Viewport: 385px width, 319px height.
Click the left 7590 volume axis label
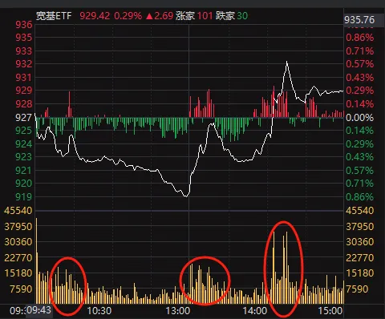click(x=21, y=289)
